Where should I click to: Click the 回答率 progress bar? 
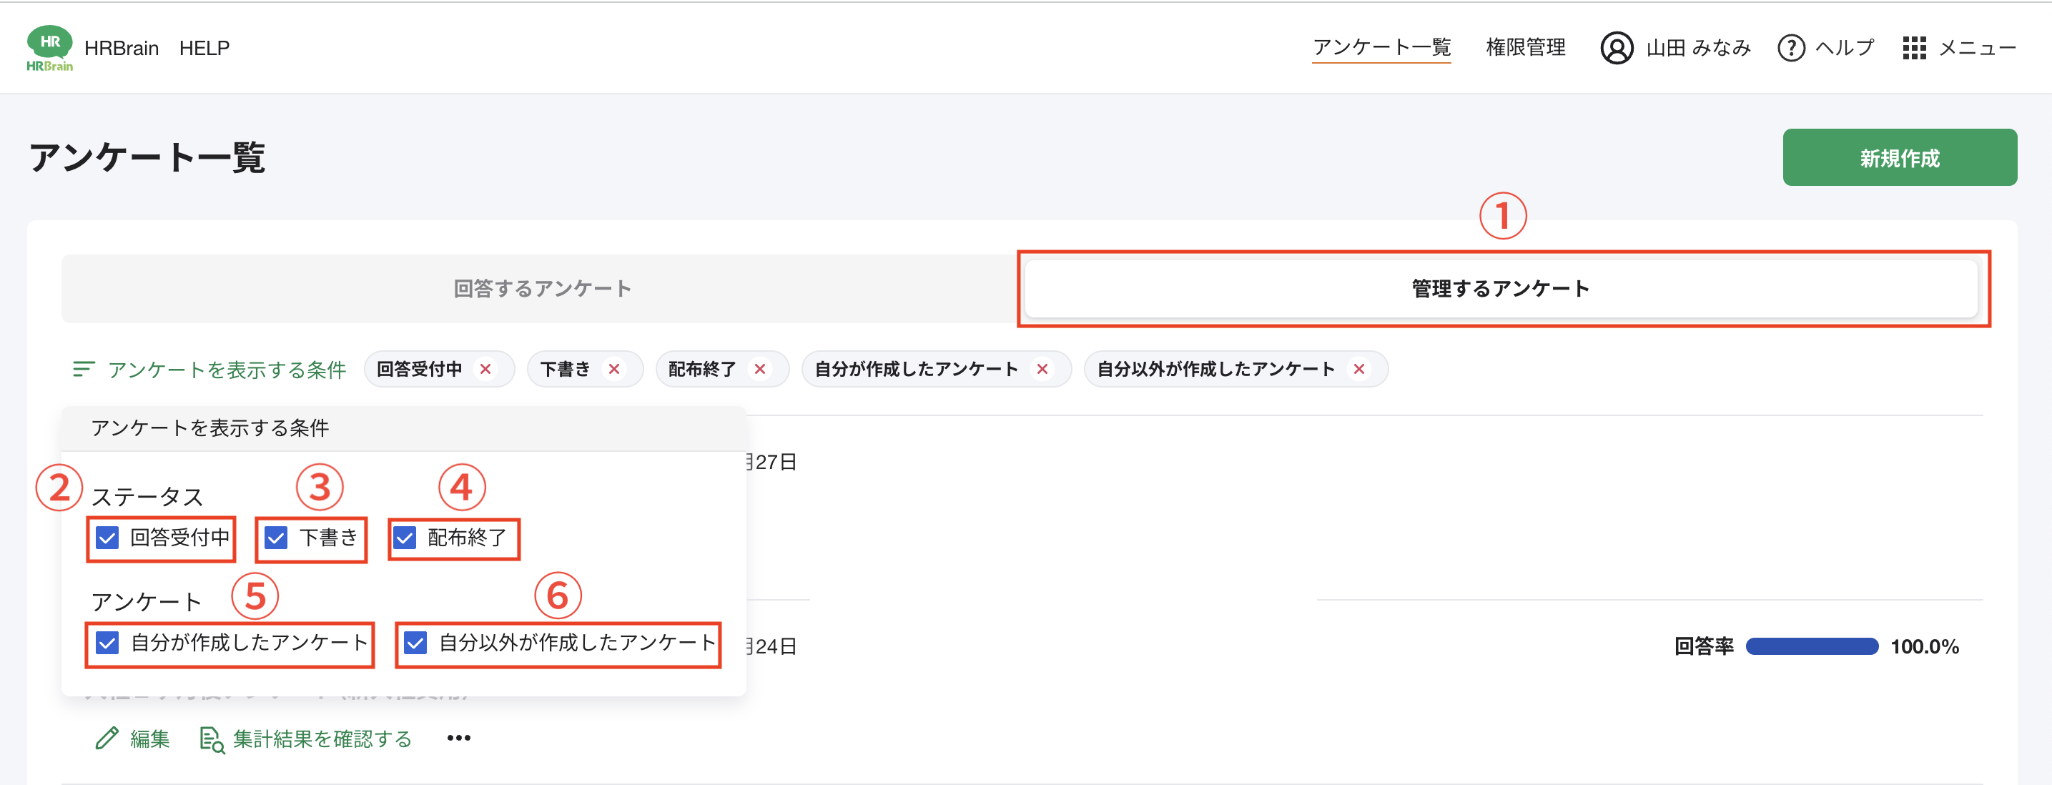pyautogui.click(x=1812, y=646)
